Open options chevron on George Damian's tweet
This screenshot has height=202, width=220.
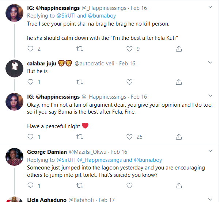click(x=210, y=151)
